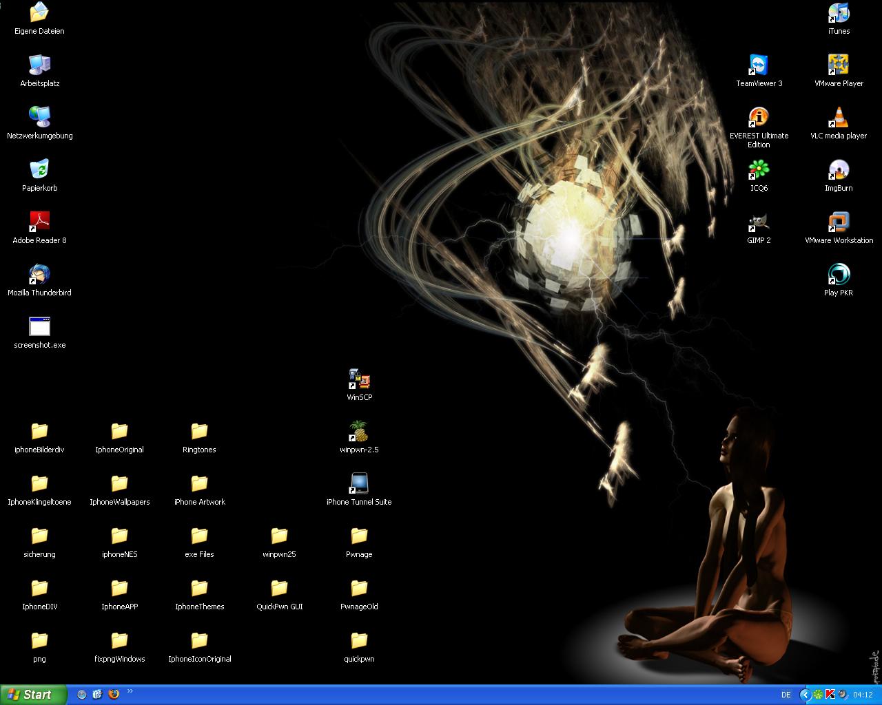Select the WinSCP shortcut icon
The image size is (882, 705).
point(359,379)
